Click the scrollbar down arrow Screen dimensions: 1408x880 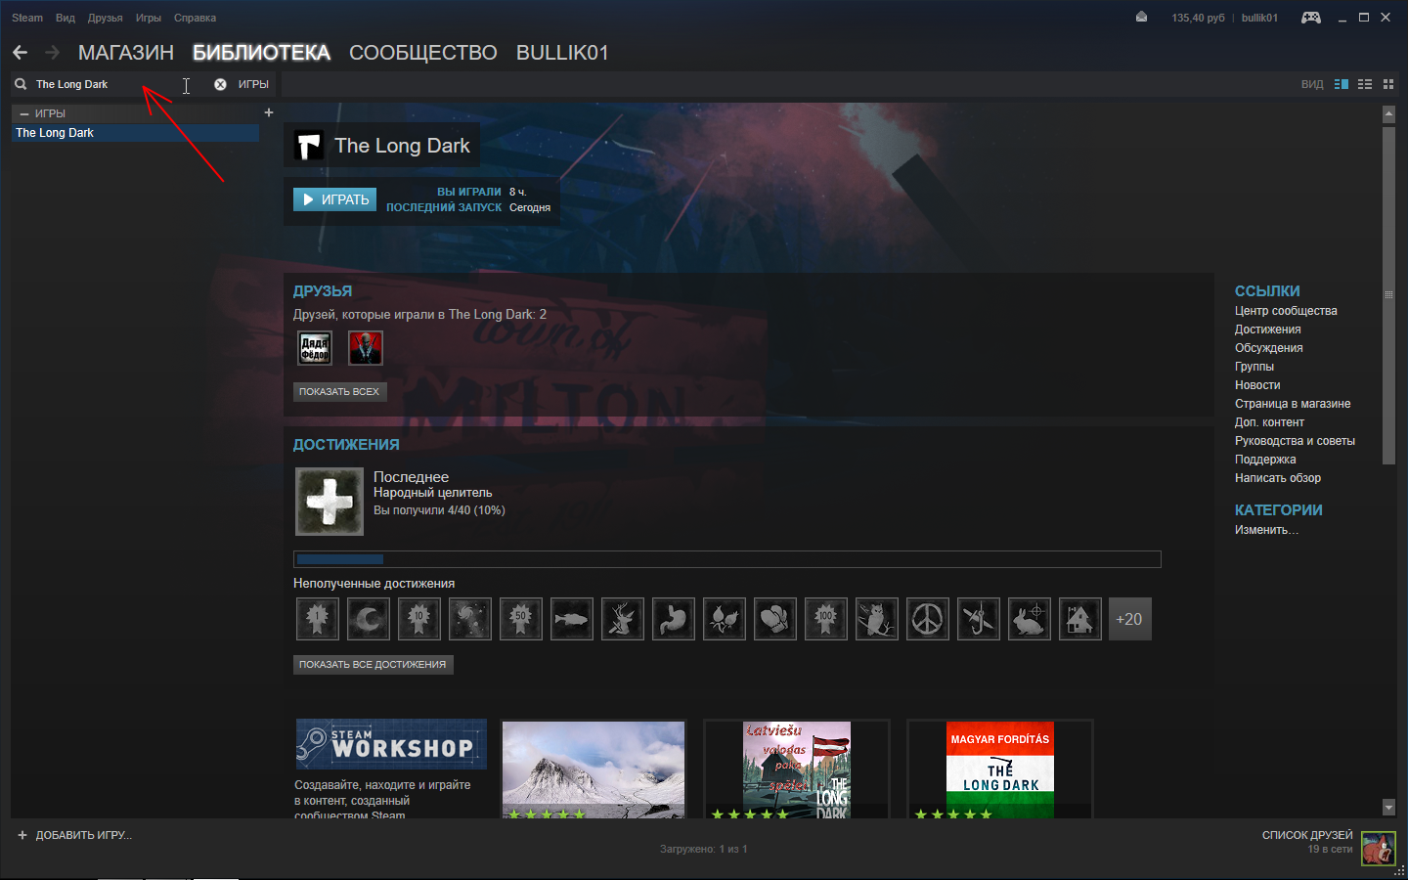[x=1388, y=808]
